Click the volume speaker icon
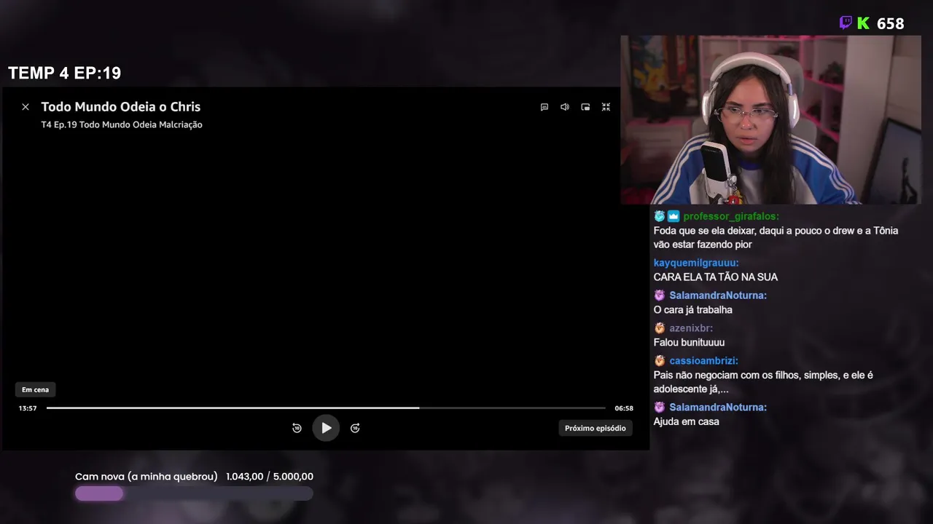Screen dimensions: 933x524 coord(565,107)
